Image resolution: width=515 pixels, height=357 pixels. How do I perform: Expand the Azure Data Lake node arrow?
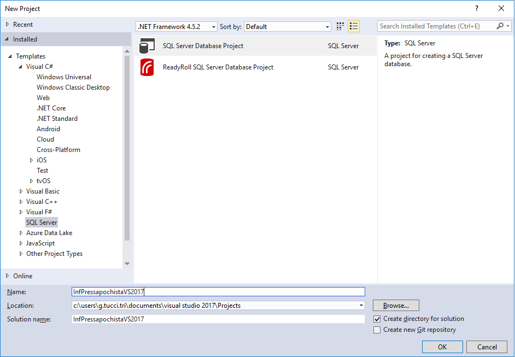coord(21,233)
